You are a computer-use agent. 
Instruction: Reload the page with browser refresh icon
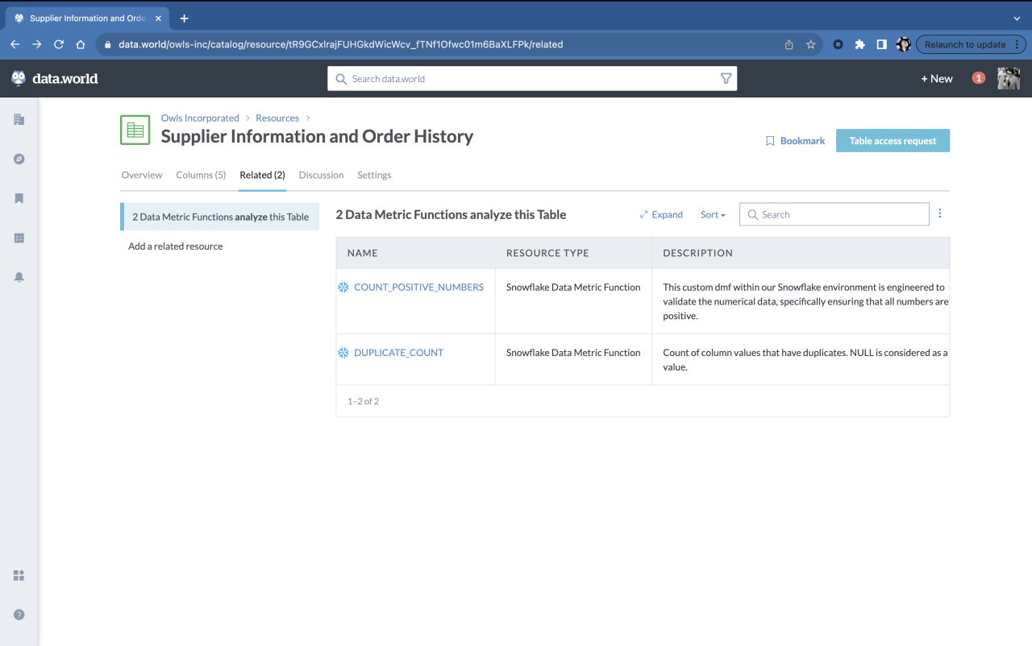59,44
